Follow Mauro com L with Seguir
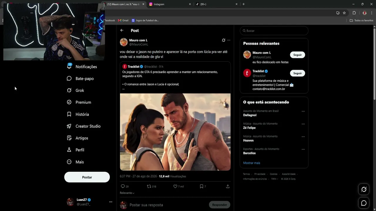The height and width of the screenshot is (211, 376). click(297, 55)
